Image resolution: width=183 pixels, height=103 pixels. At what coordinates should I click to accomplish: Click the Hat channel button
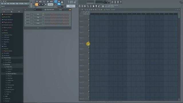38,20
